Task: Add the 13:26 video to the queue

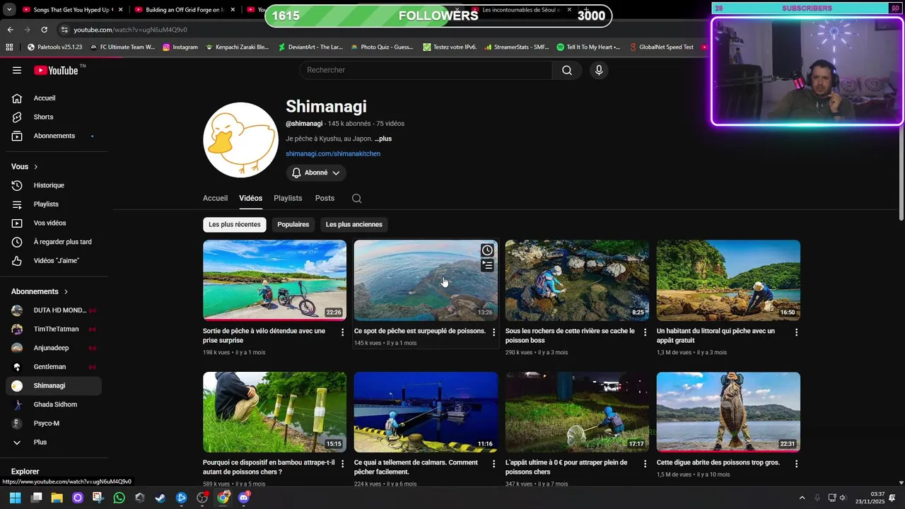Action: [x=487, y=266]
